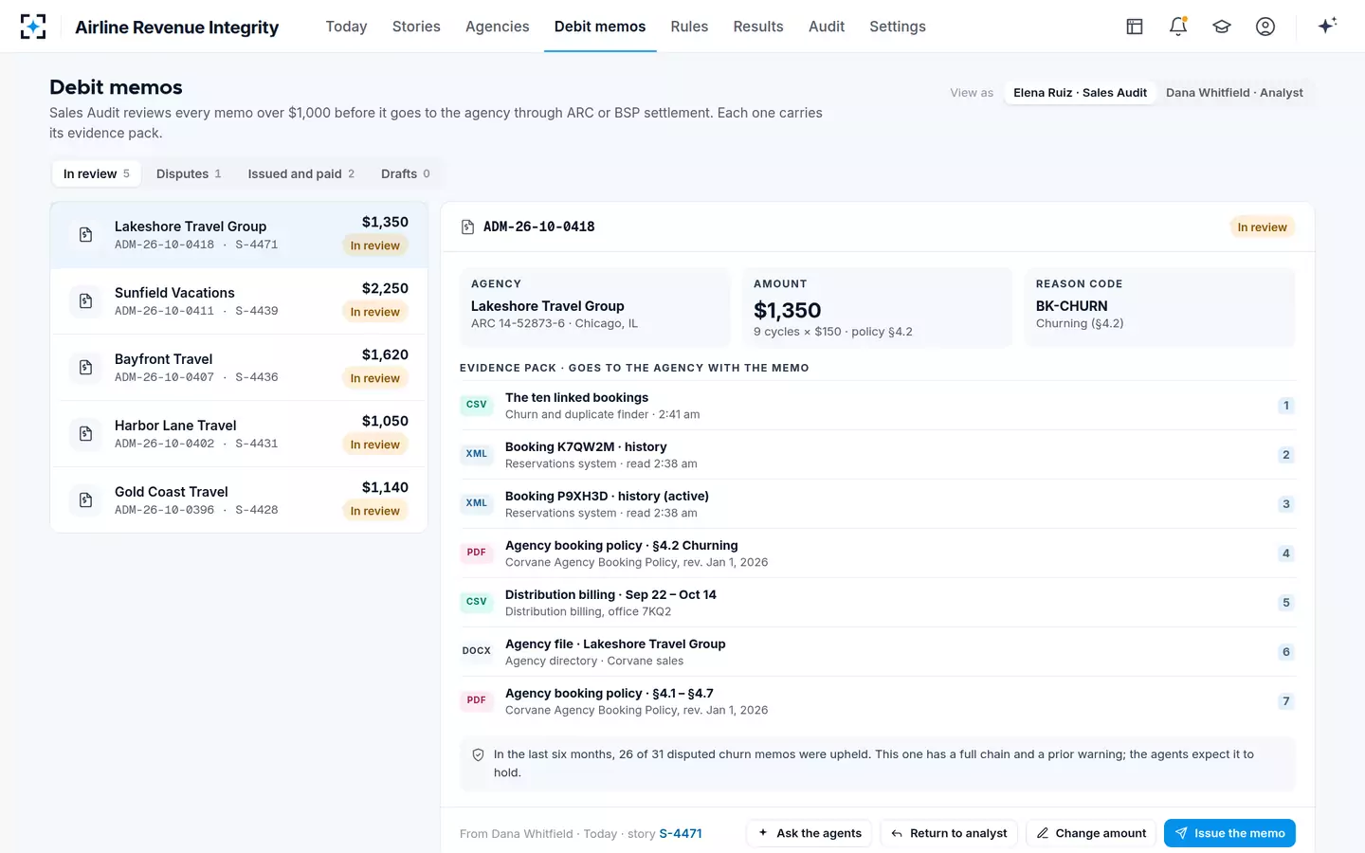This screenshot has width=1365, height=853.
Task: Click the document icon next to ADM-26-10-0418 header
Action: [x=467, y=227]
